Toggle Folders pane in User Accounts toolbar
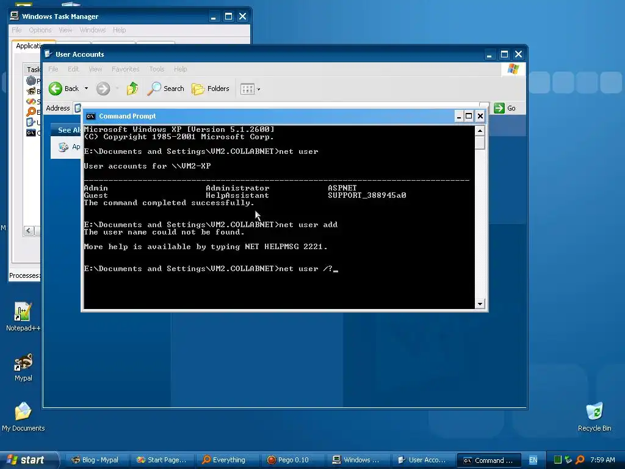Viewport: 625px width, 469px height. pyautogui.click(x=211, y=89)
